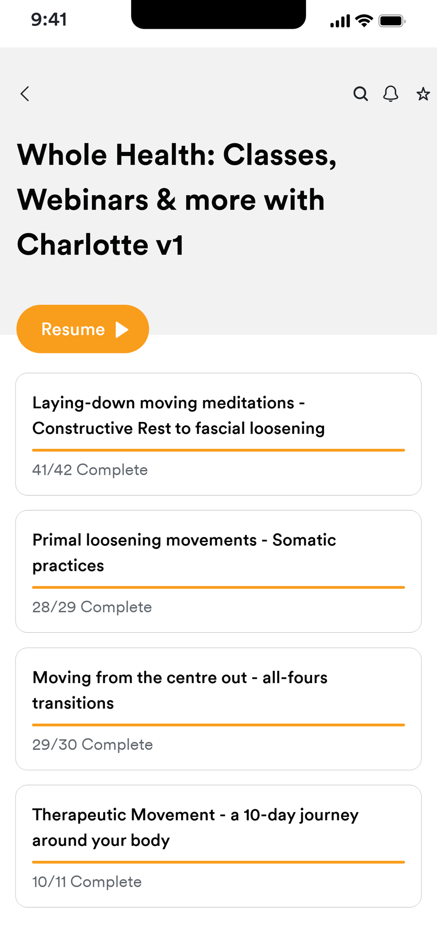Viewport: 437px width, 946px height.
Task: Click the Resume button label
Action: point(73,329)
